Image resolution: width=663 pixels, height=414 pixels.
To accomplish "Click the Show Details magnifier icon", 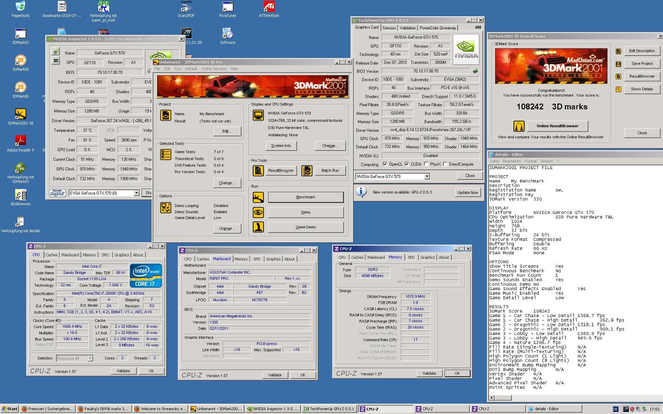I will point(618,90).
